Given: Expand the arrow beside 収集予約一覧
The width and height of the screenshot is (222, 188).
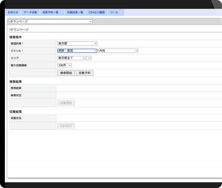Looking at the screenshot, I should pos(61,12).
